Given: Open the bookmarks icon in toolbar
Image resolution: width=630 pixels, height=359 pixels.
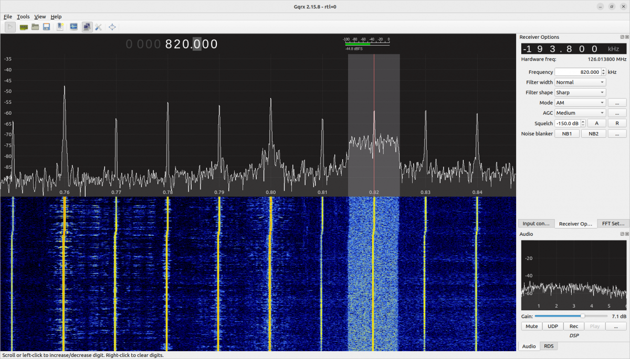Looking at the screenshot, I should click(60, 27).
